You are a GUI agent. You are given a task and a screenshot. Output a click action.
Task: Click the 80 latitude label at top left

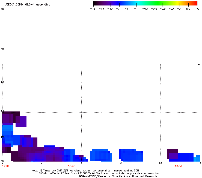coord(2,9)
